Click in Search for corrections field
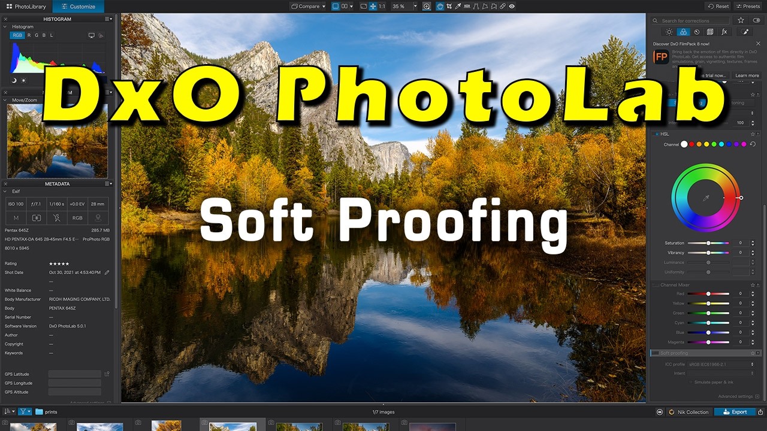 pos(691,20)
